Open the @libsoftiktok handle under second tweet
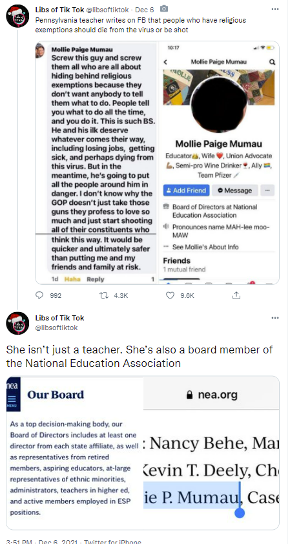290x544 pixels. 57,328
